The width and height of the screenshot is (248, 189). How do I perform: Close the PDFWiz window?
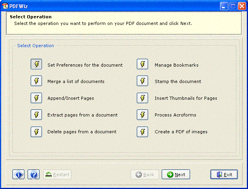tap(242, 6)
